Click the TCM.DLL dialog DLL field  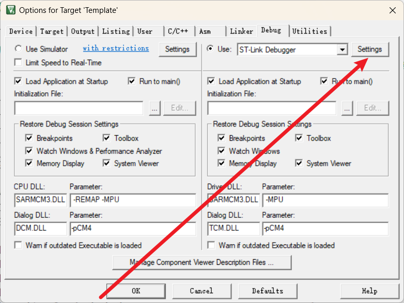tap(234, 229)
